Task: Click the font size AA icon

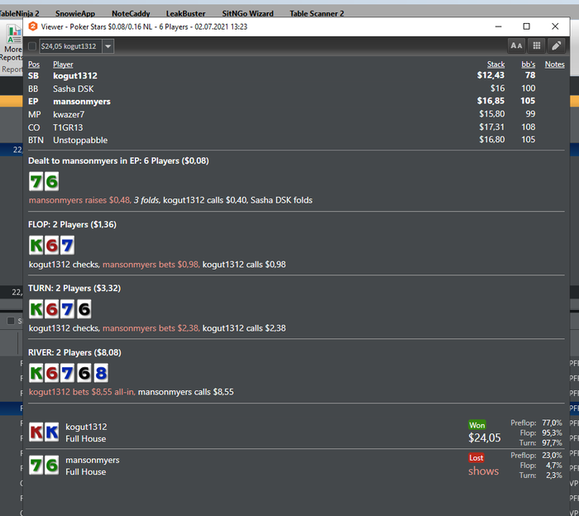Action: point(516,45)
